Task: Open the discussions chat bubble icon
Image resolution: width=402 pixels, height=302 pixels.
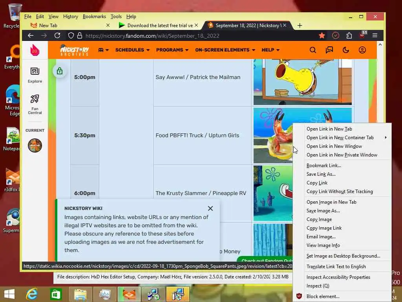Action: tap(329, 50)
